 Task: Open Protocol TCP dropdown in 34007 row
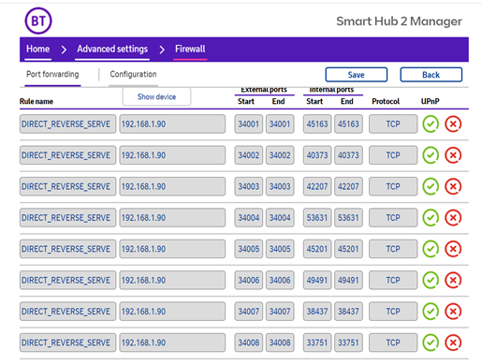click(393, 311)
